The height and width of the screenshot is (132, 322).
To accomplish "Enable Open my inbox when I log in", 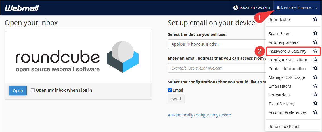I will point(33,90).
